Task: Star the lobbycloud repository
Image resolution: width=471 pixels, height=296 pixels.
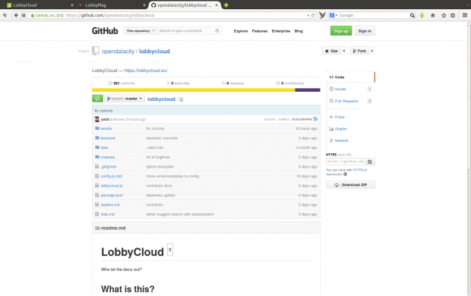Action: tap(331, 51)
